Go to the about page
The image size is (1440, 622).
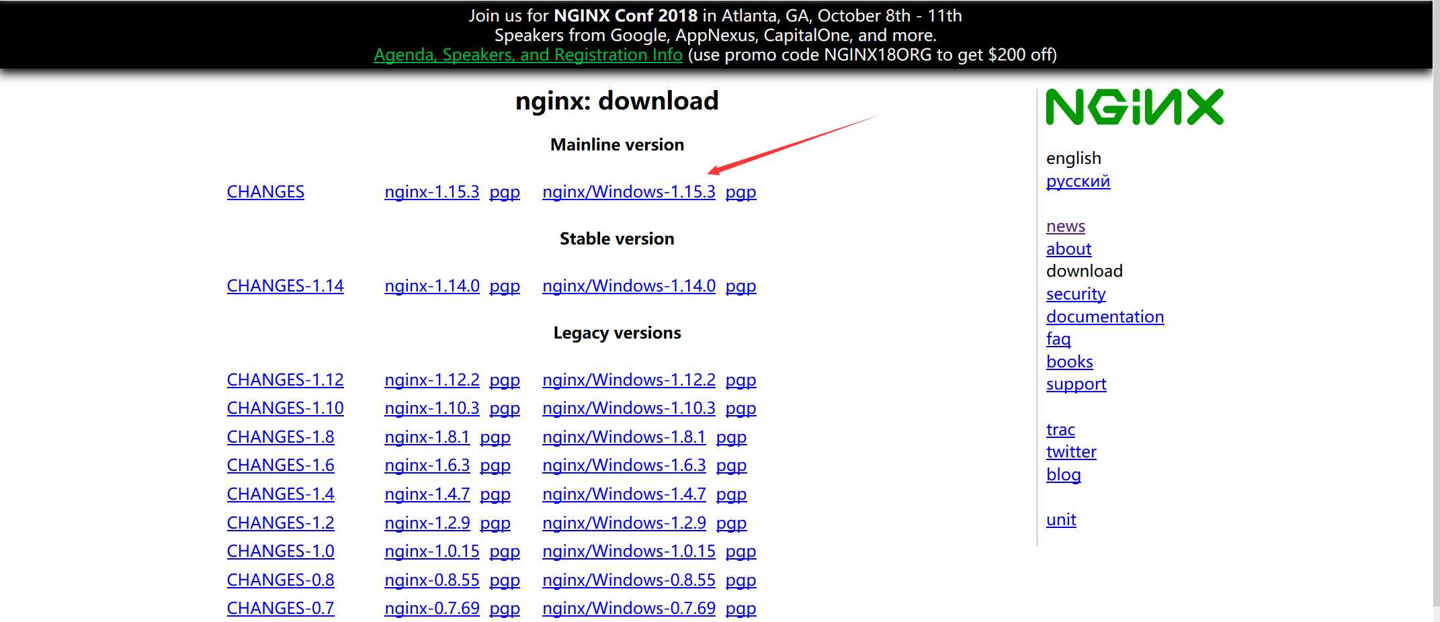tap(1068, 249)
